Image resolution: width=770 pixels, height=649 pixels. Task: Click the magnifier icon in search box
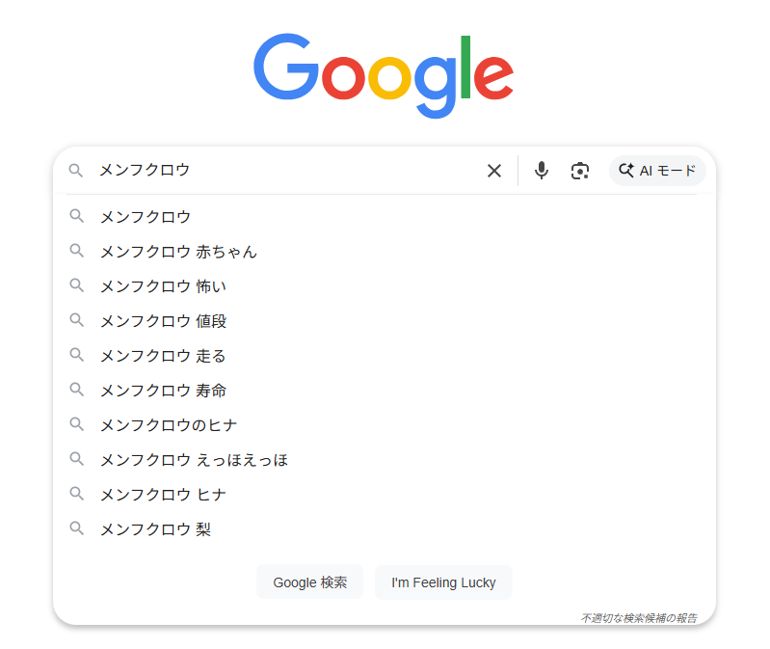click(76, 171)
